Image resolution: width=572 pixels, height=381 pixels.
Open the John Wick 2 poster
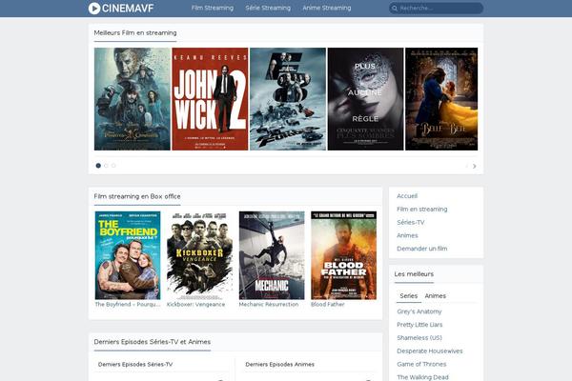click(x=210, y=99)
